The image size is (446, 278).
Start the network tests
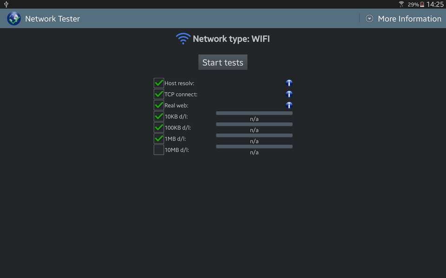223,62
